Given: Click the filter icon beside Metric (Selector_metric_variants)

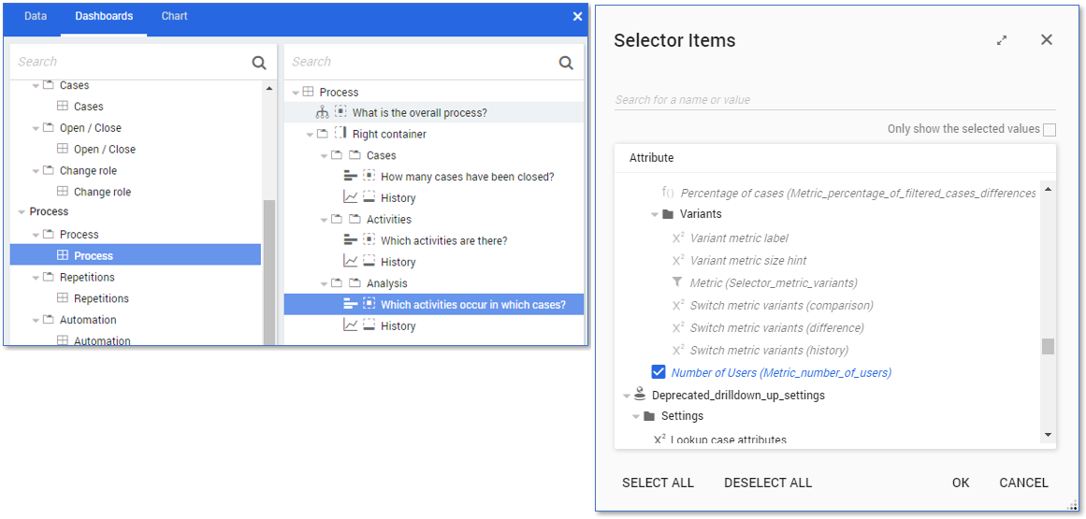Looking at the screenshot, I should pyautogui.click(x=678, y=282).
